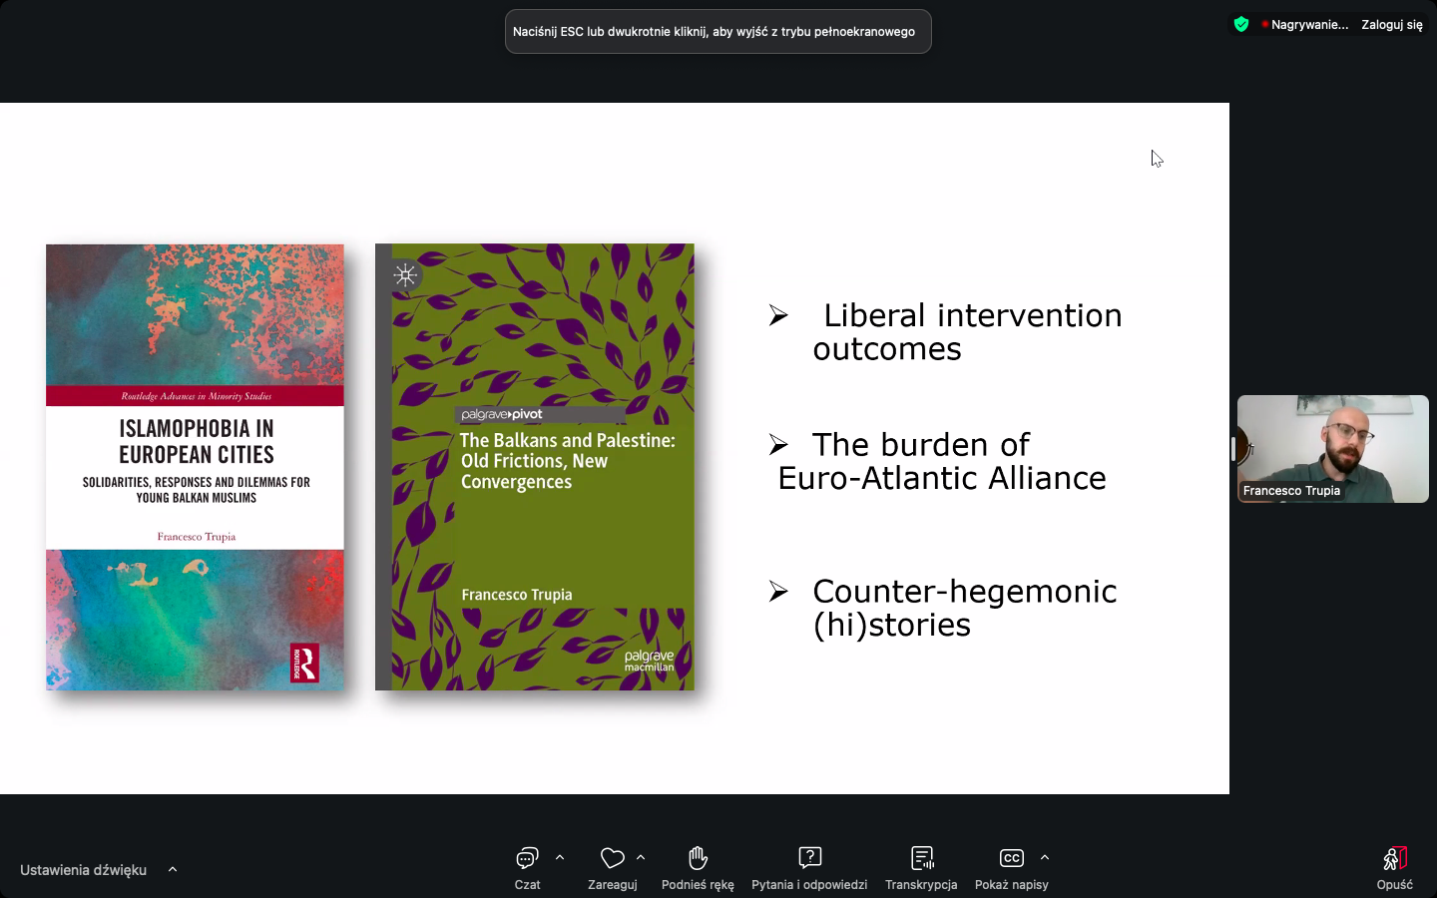Click Zaloguj się sign-in link
The width and height of the screenshot is (1437, 898).
coord(1392,25)
